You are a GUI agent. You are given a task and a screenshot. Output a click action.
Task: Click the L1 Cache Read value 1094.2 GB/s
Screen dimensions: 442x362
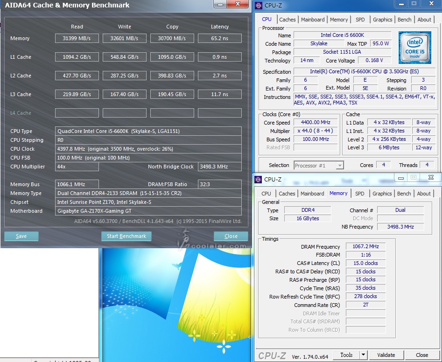pos(77,57)
